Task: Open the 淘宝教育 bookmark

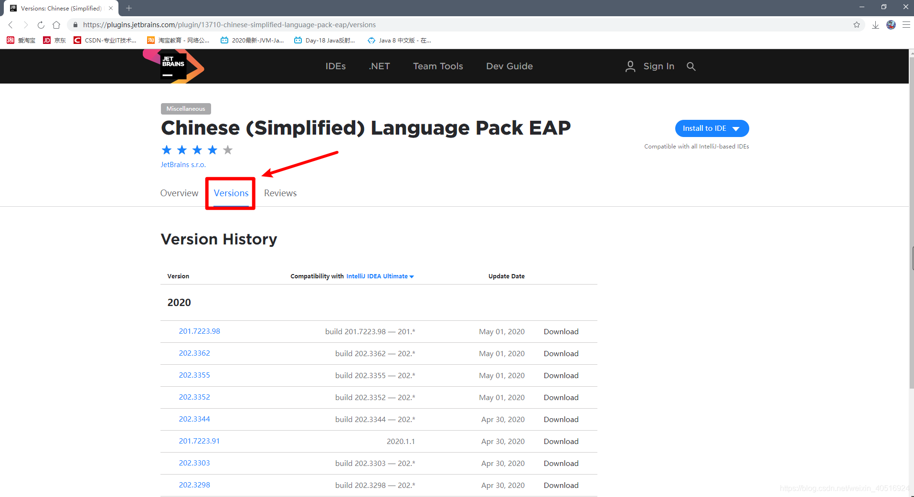Action: (x=178, y=40)
